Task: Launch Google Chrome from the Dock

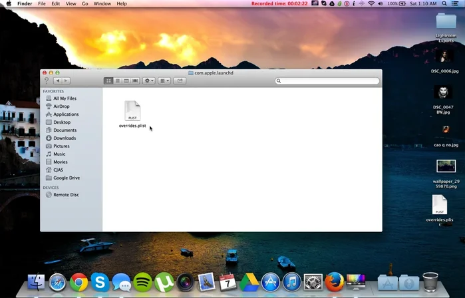Action: [79, 282]
